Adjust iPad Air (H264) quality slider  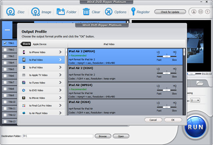point(166,107)
